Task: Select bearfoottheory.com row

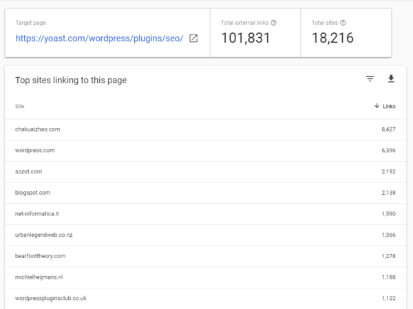Action: (x=205, y=256)
